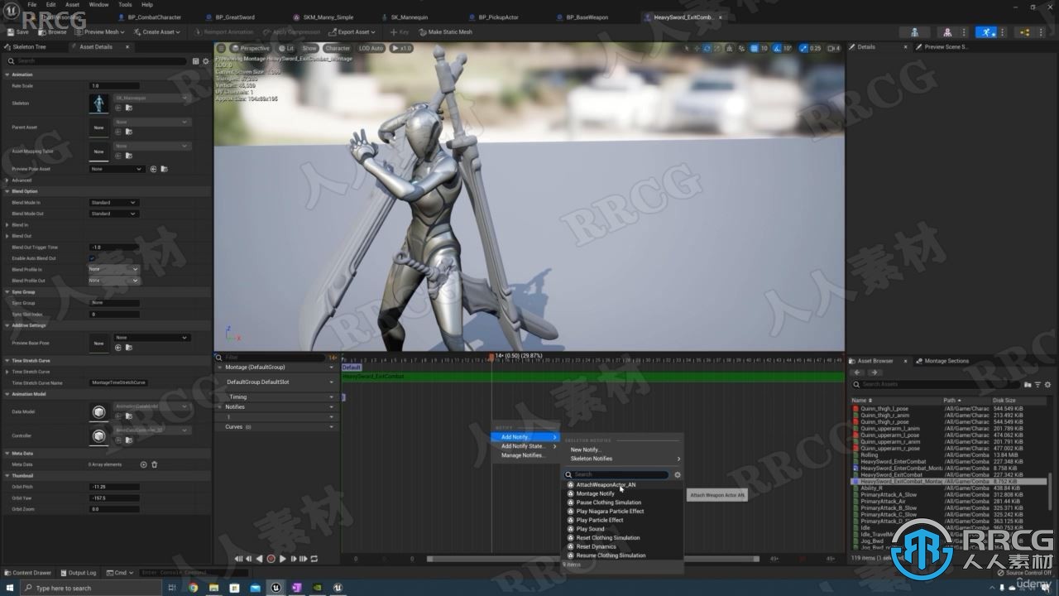Toggle surface snapping icon in viewport
Screen dimensions: 1059x596
pos(742,48)
